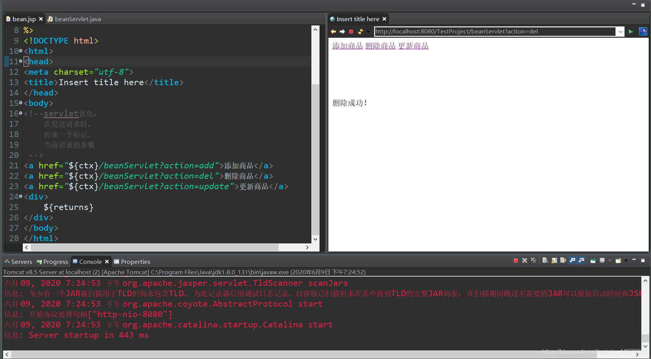Click the Console vertical scroll up arrow
This screenshot has height=359, width=651.
point(645,280)
